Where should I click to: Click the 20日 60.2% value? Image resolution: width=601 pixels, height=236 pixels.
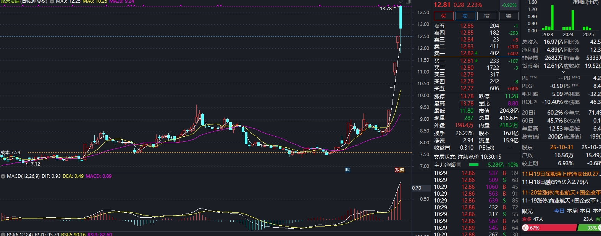point(555,113)
